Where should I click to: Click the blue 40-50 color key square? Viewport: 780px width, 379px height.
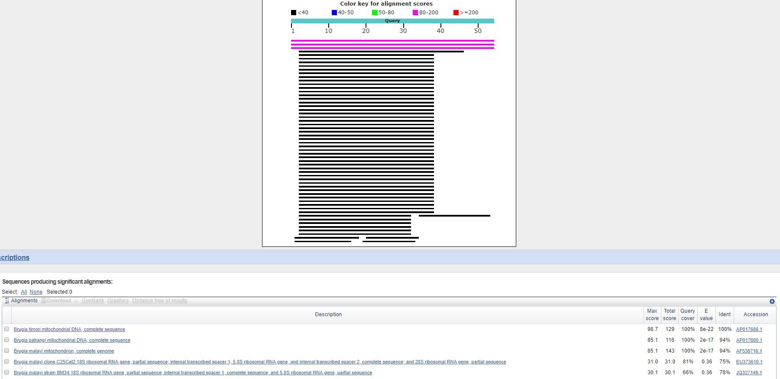334,13
